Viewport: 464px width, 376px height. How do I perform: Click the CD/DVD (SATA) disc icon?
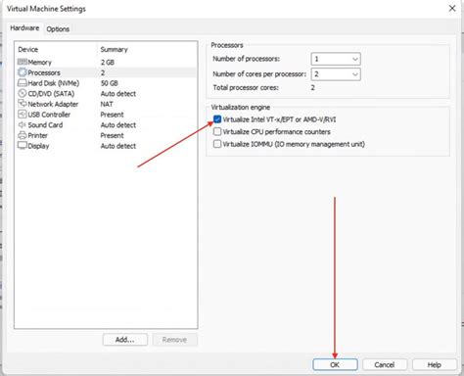point(23,93)
